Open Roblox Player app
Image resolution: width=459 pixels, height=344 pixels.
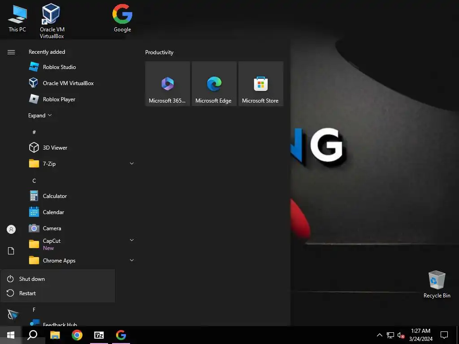(81, 99)
